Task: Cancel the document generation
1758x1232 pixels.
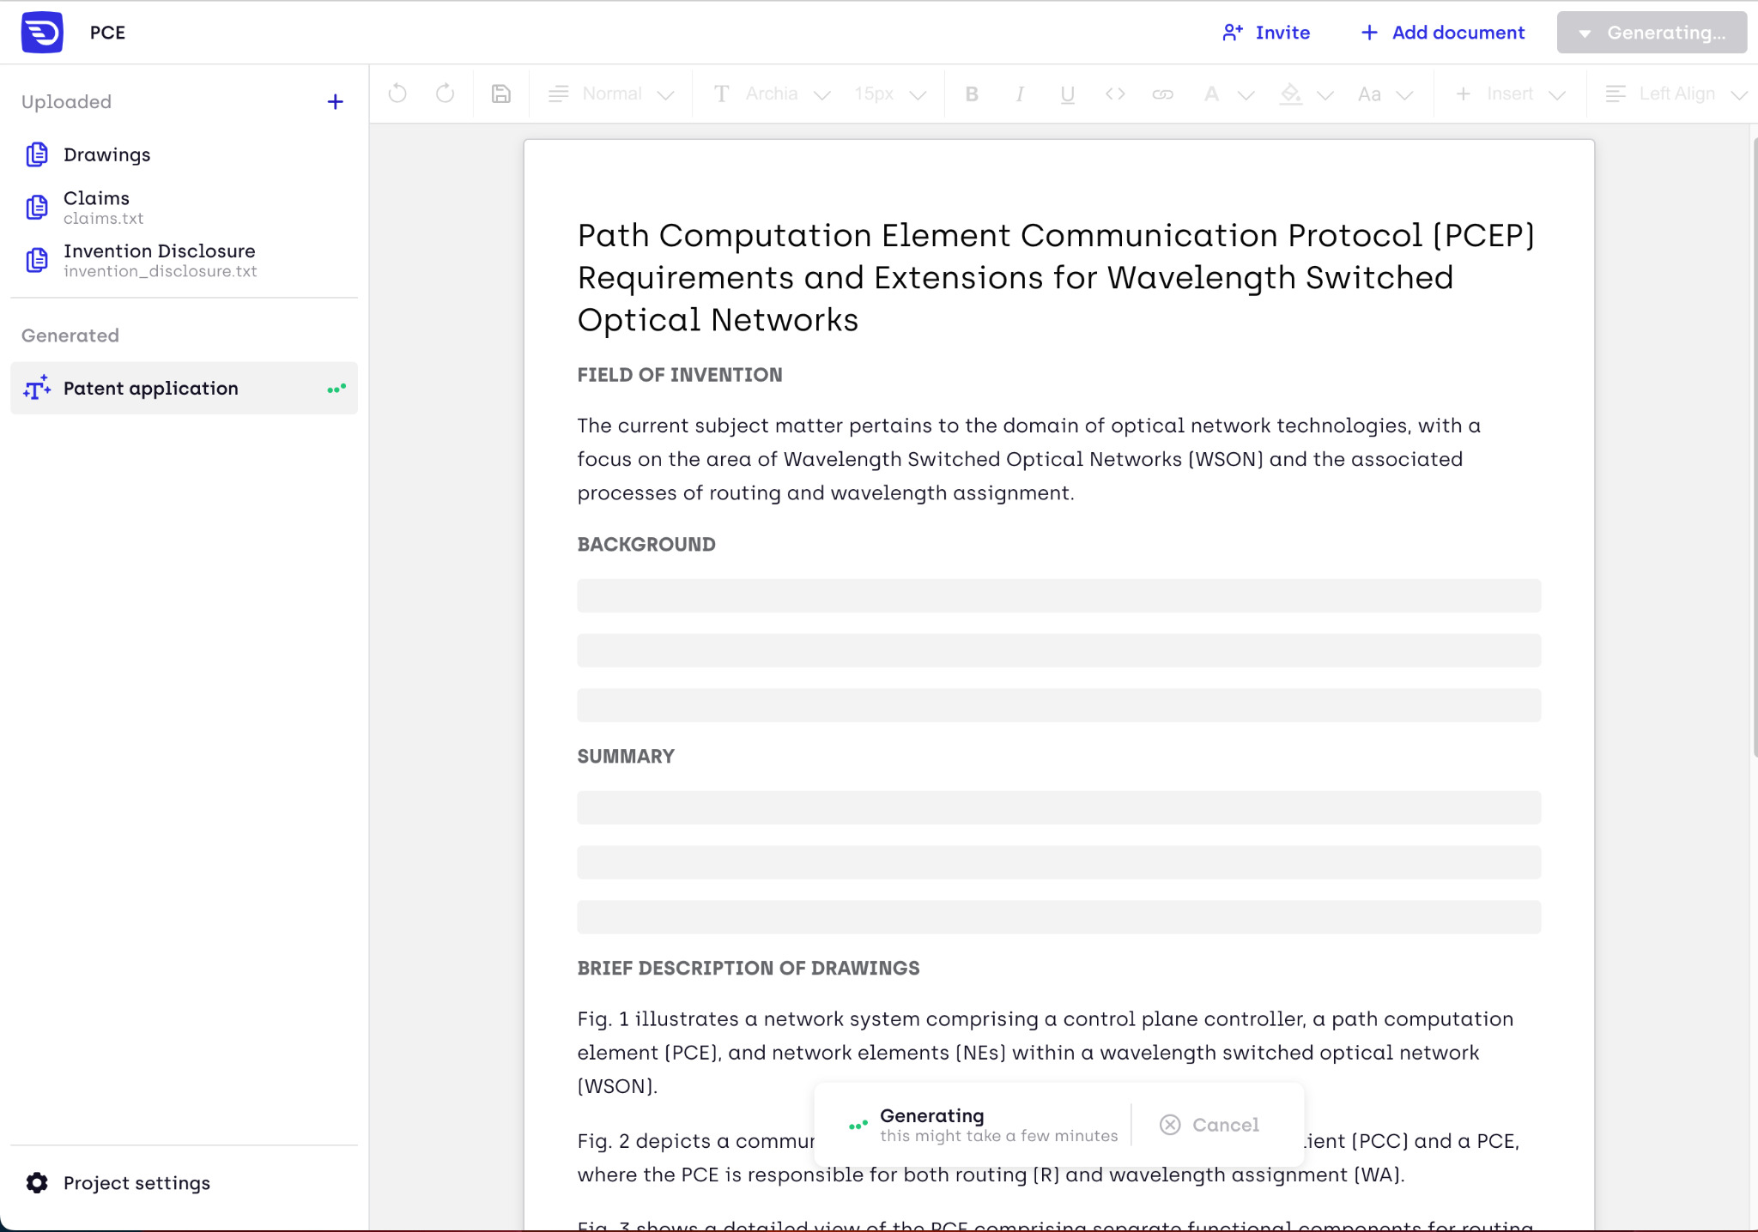Action: (1209, 1125)
